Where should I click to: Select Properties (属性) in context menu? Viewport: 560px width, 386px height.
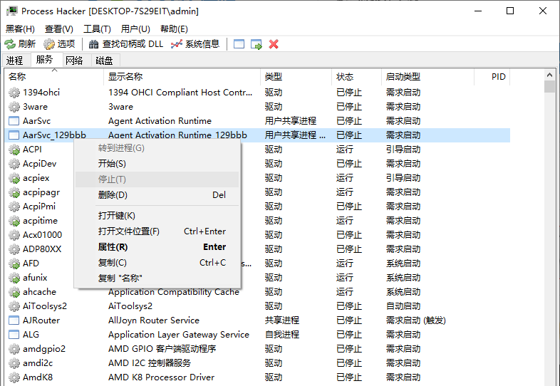coord(113,247)
